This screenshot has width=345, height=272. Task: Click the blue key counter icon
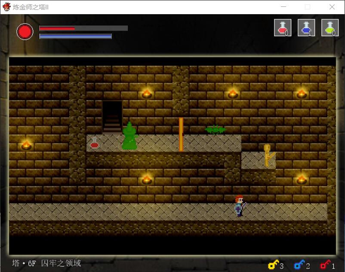tap(299, 265)
